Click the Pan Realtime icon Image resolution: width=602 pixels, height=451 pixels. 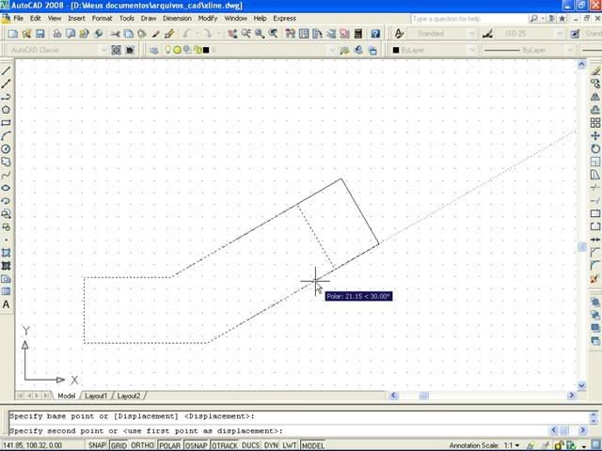232,34
